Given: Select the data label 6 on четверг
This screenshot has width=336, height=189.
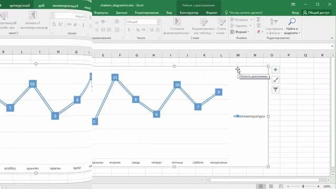Looking at the screenshot, I should (156, 114).
